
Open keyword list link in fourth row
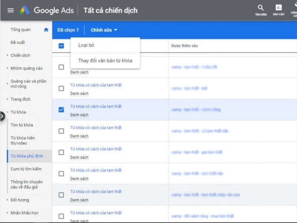click(x=96, y=127)
